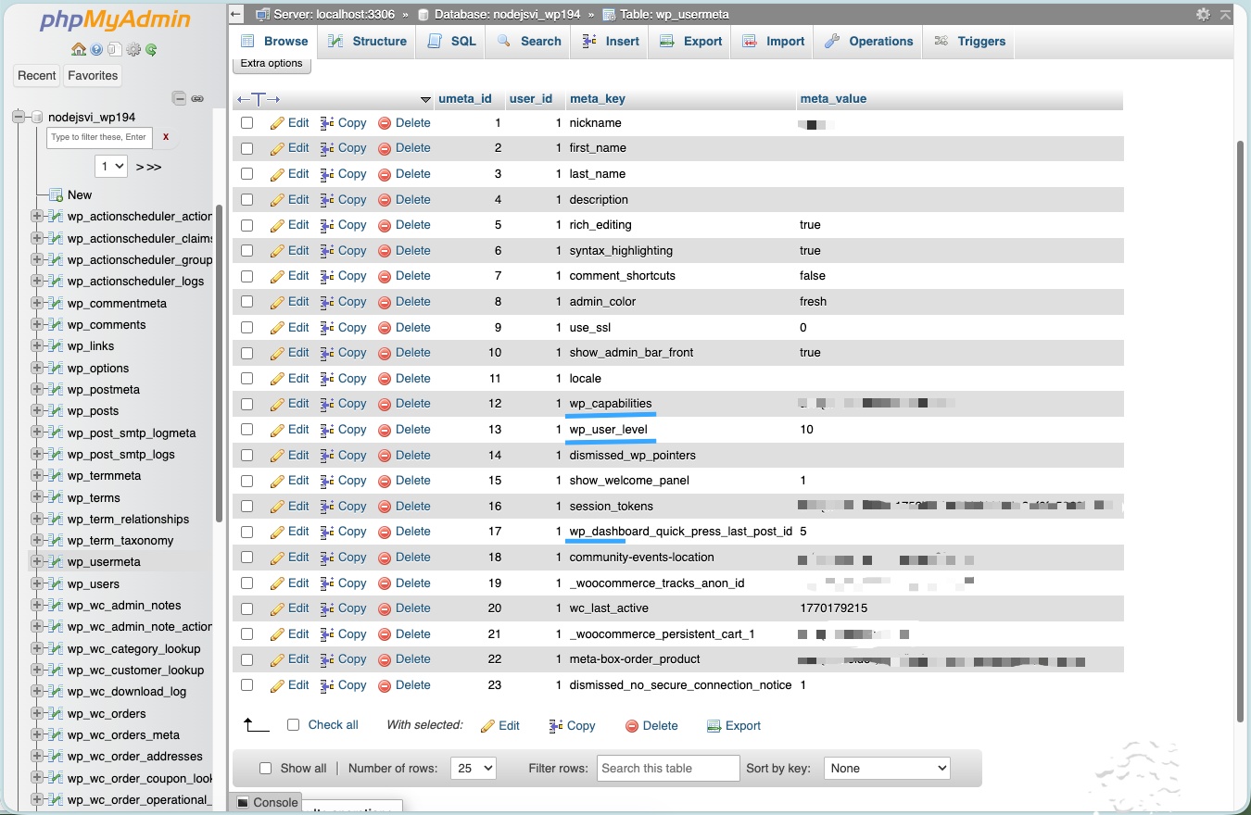Viewport: 1251px width, 815px height.
Task: Click the New table icon in tree
Action: point(55,195)
